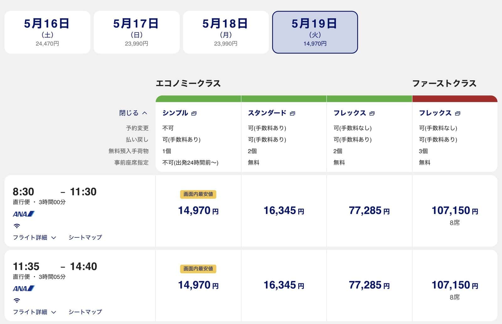Click 直行便・3時間00分 duration text

(x=39, y=202)
